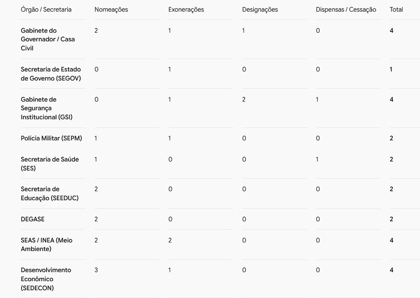Screen dimensions: 420x298
Task: Click the Polícia Militar (SEPM) row label
Action: pos(51,138)
